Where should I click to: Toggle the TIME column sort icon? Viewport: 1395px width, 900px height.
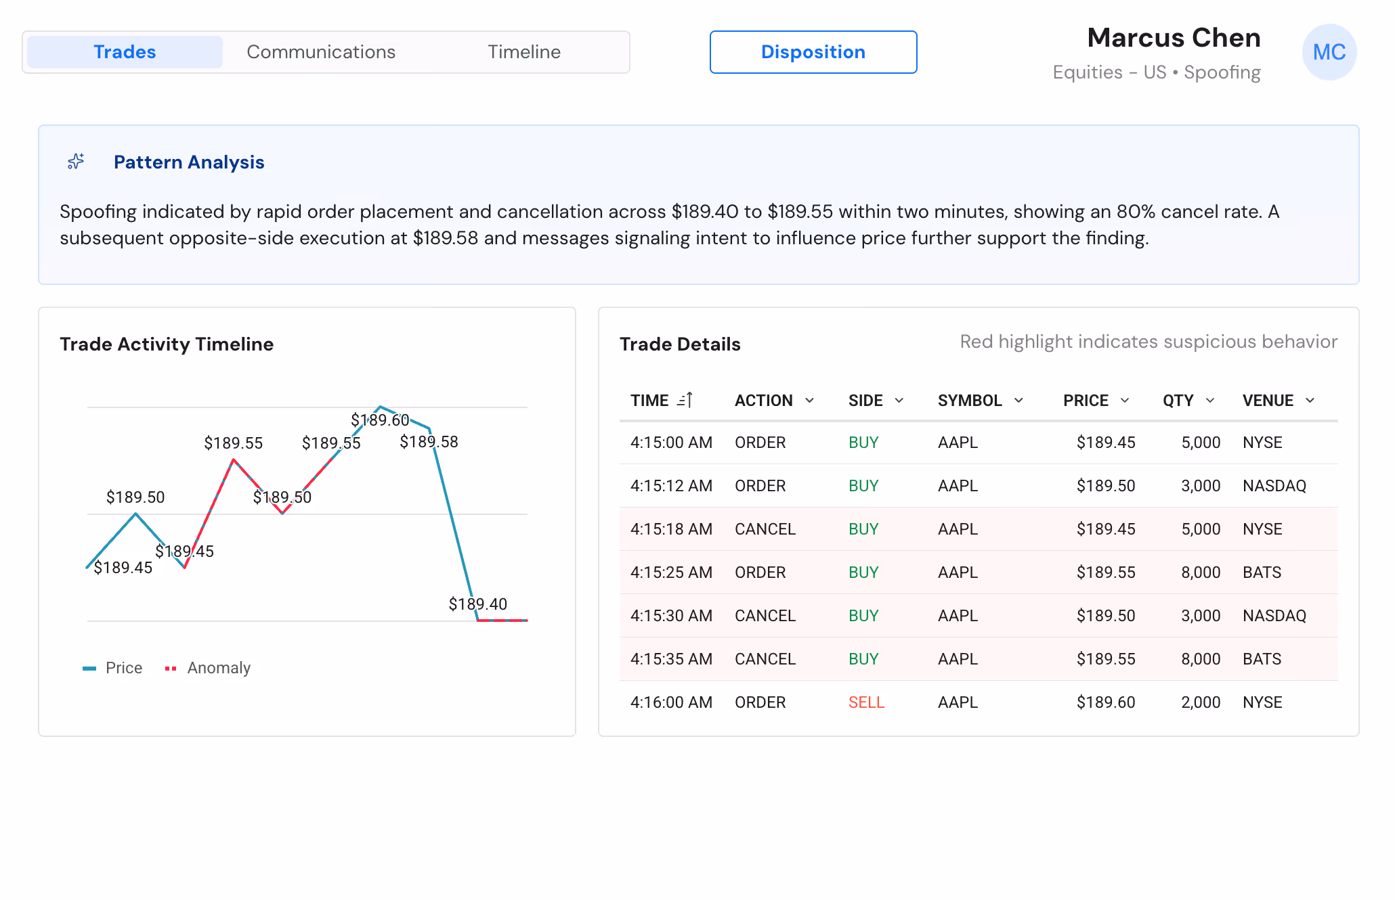[x=685, y=401]
